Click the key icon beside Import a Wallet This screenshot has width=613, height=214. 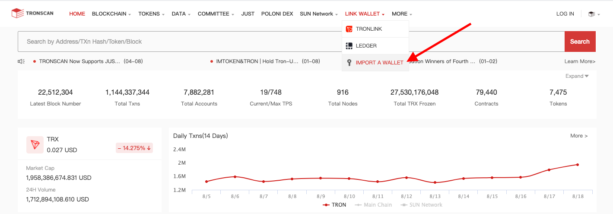pos(349,63)
